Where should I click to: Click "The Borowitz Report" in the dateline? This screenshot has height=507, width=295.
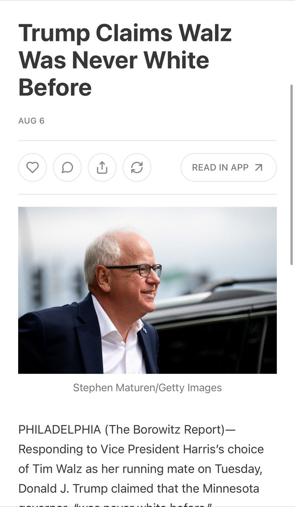click(x=165, y=430)
